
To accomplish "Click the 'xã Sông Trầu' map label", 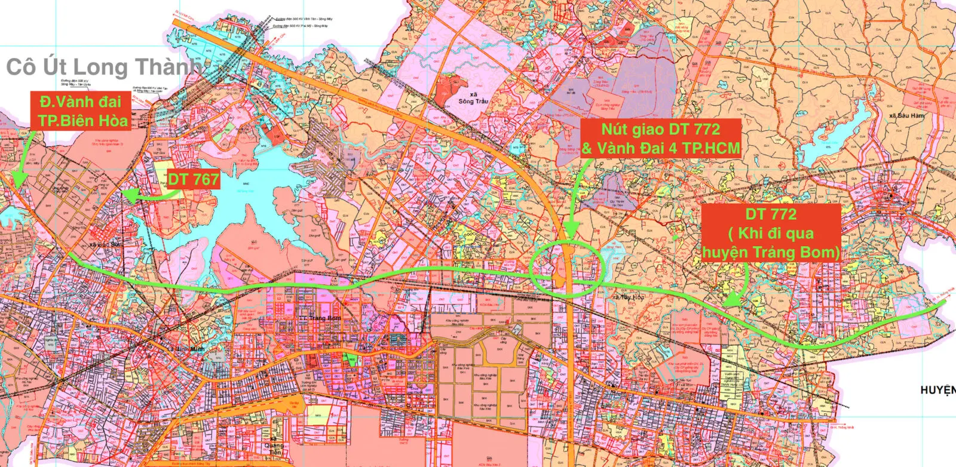I will coord(473,98).
